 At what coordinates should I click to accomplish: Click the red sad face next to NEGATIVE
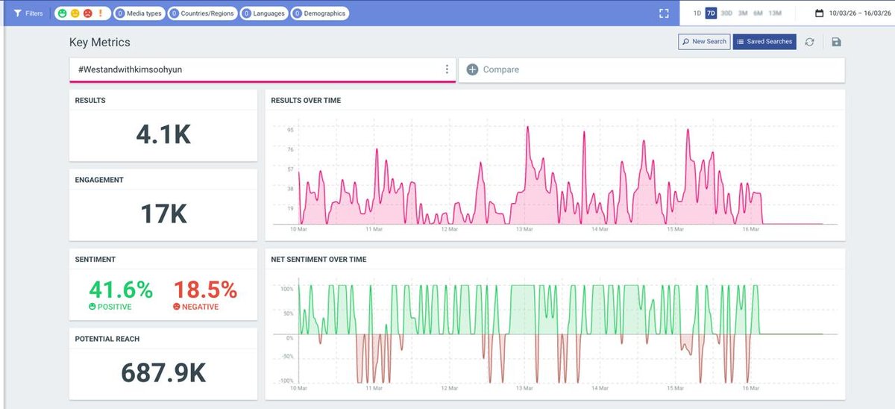177,307
